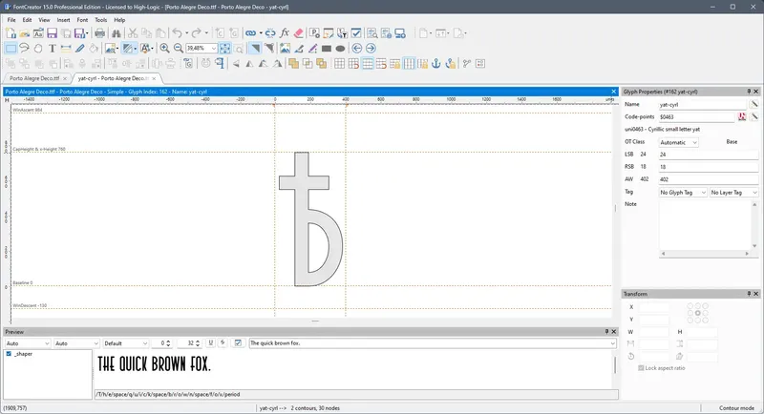Go to next glyph with right arrow
This screenshot has width=764, height=414.
tap(371, 48)
